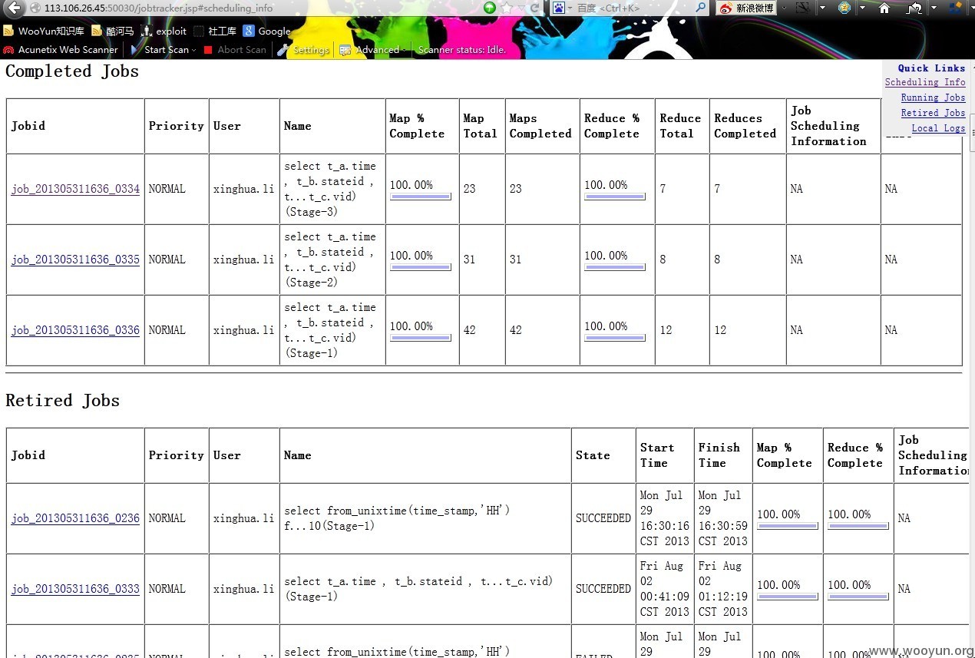
Task: Reload the page with the refresh icon
Action: pyautogui.click(x=535, y=8)
